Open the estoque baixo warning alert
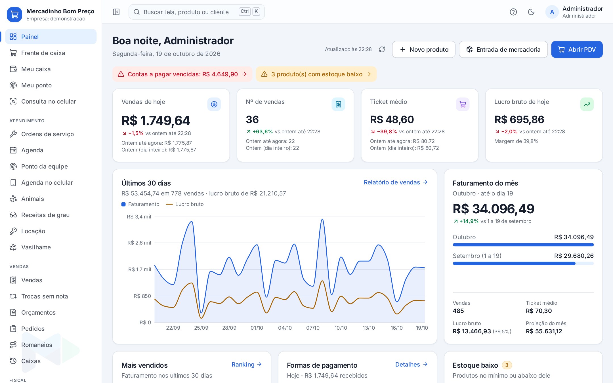 pyautogui.click(x=316, y=74)
